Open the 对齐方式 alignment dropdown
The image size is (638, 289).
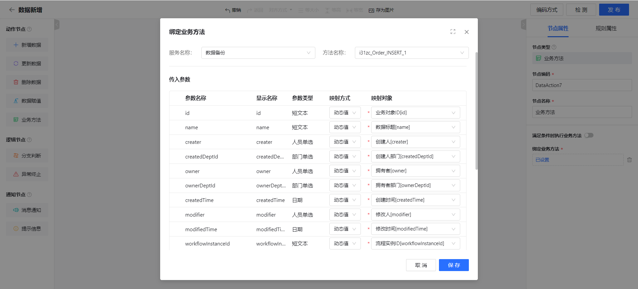click(x=280, y=10)
